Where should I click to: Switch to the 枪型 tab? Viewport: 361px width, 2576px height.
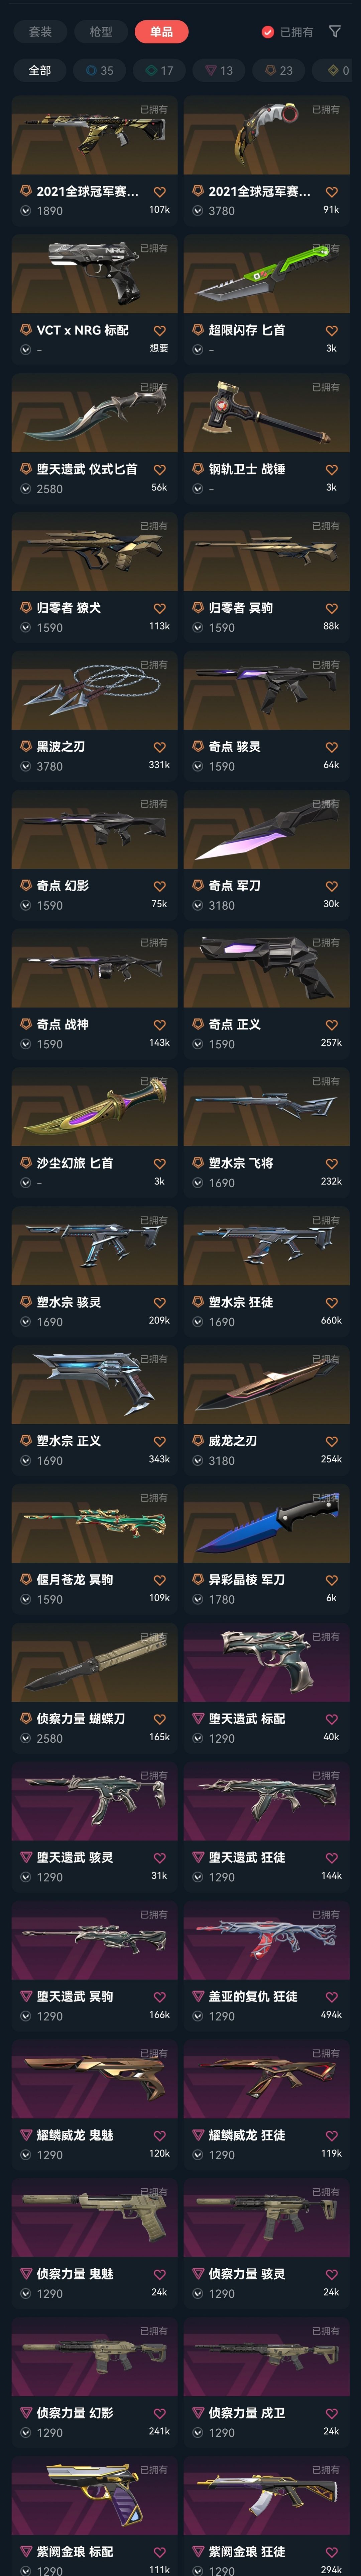(x=101, y=32)
